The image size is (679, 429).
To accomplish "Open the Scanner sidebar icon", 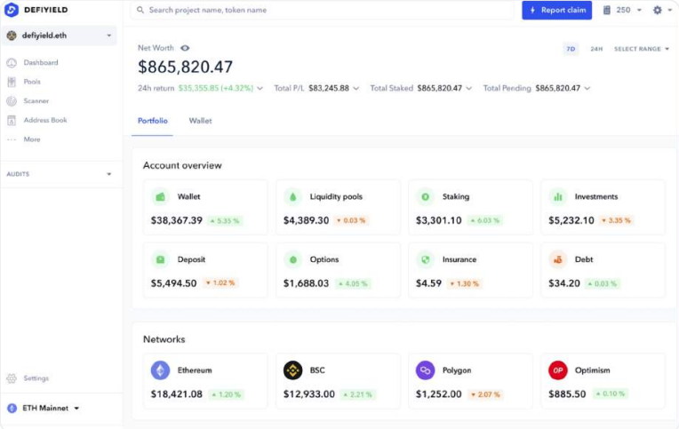I will 12,101.
